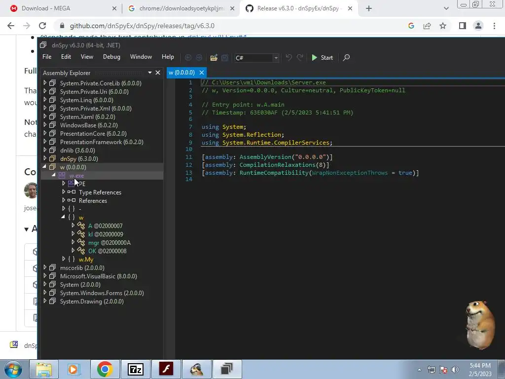Open 7-Zip from the taskbar
This screenshot has width=505, height=379.
coord(135,369)
